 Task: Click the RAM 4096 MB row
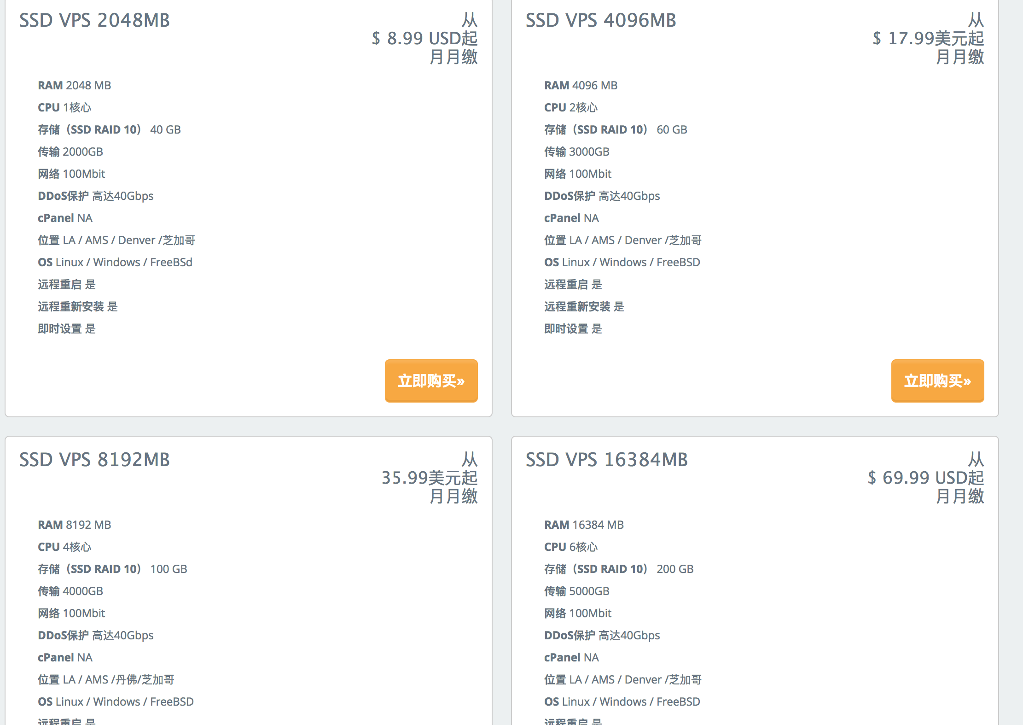pyautogui.click(x=581, y=85)
